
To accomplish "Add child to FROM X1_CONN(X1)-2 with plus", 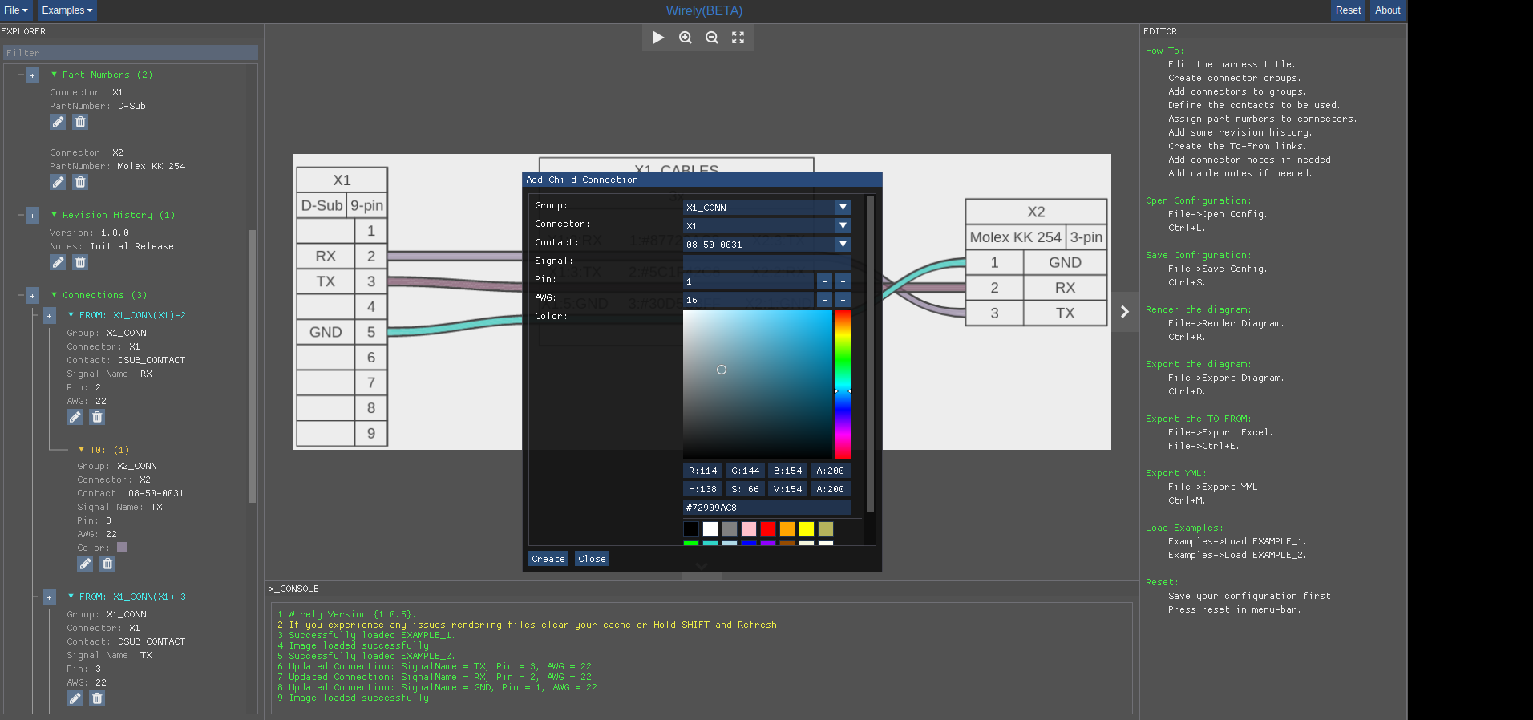I will pos(50,316).
